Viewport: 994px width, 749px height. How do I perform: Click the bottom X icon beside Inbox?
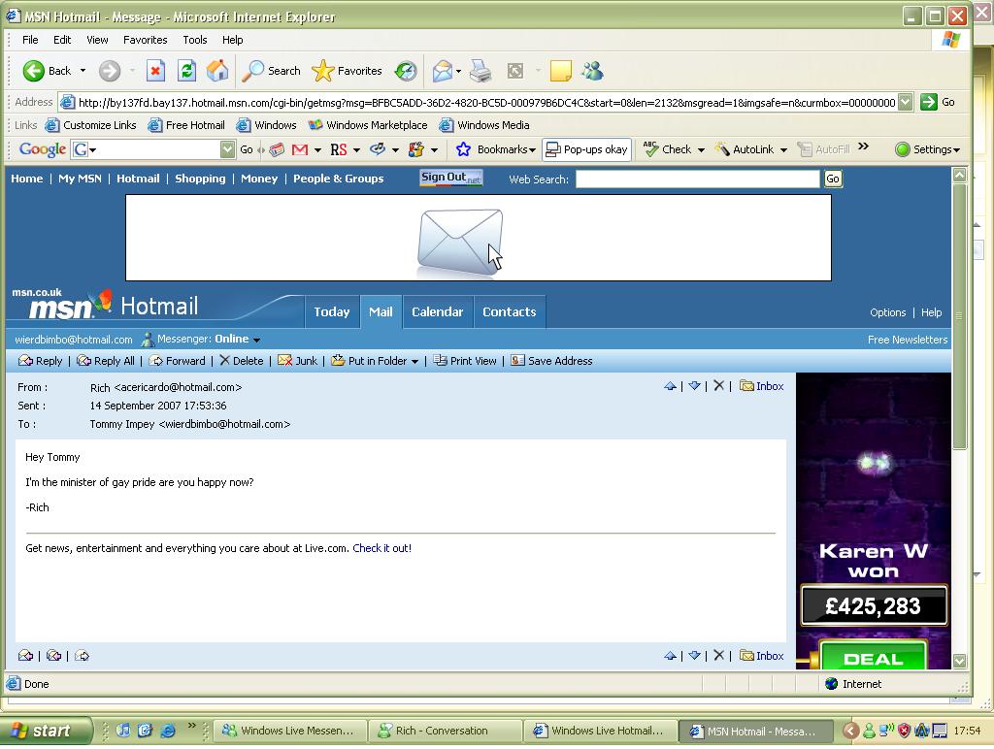718,655
